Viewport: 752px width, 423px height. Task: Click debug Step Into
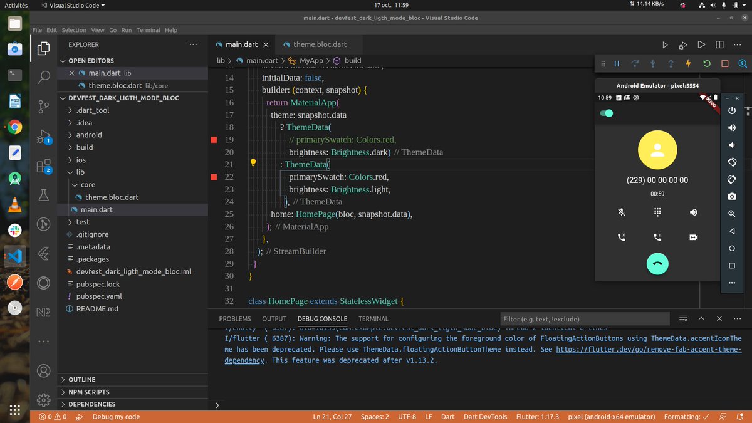pyautogui.click(x=653, y=64)
